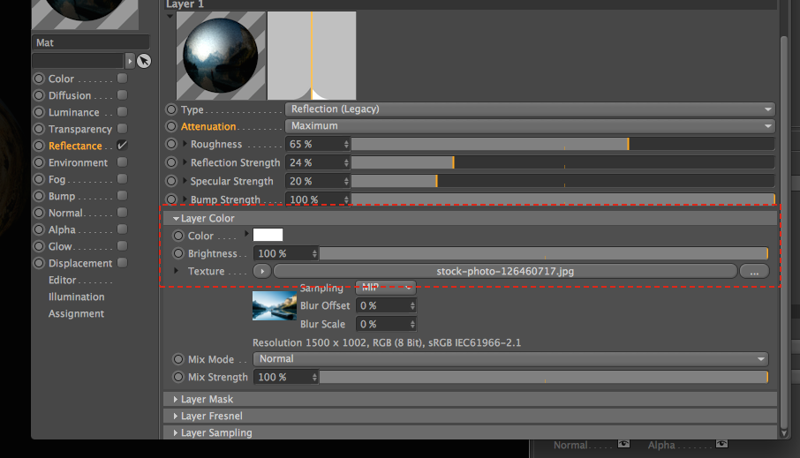Click the animation dot next to Type

tap(171, 109)
